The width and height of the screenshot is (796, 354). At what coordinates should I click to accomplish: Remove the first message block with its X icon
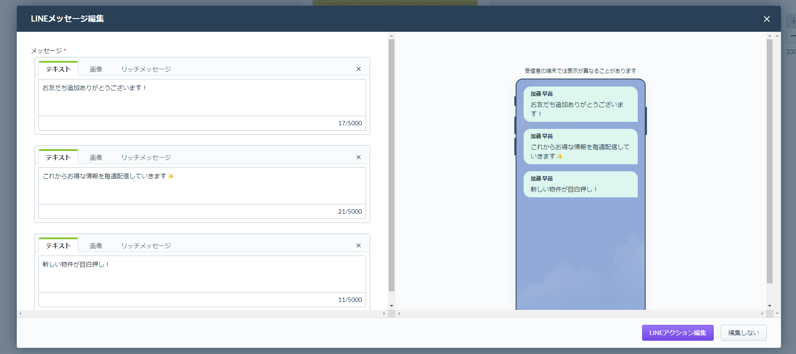[359, 69]
